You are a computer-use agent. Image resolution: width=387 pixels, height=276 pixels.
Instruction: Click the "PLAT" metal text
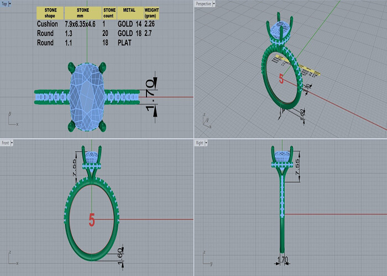pyautogui.click(x=124, y=43)
